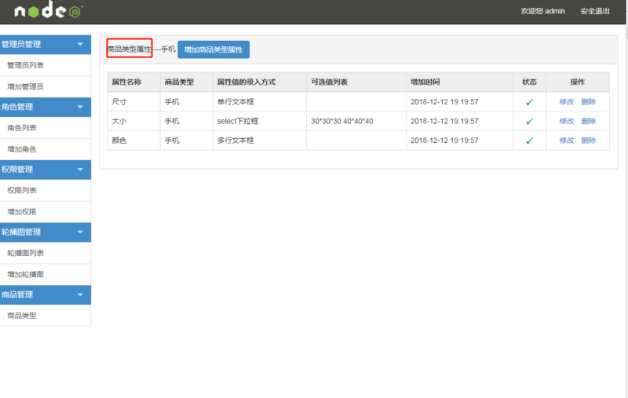Toggle status checkmark in 尺寸 row
Image resolution: width=628 pixels, height=398 pixels.
tap(529, 102)
